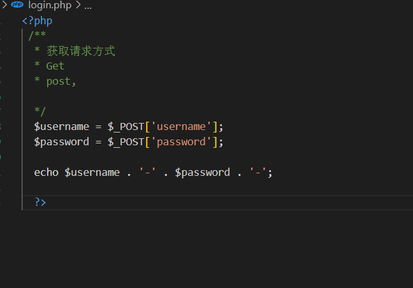
Task: Click the $username variable assignment
Action: tap(61, 126)
